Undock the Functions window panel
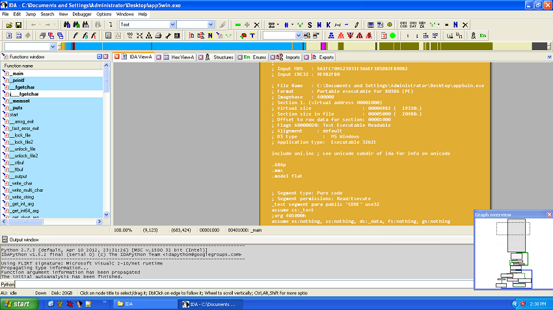 click(100, 57)
